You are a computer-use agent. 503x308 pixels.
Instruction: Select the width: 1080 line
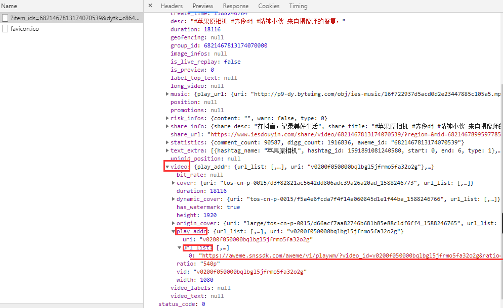pyautogui.click(x=195, y=280)
